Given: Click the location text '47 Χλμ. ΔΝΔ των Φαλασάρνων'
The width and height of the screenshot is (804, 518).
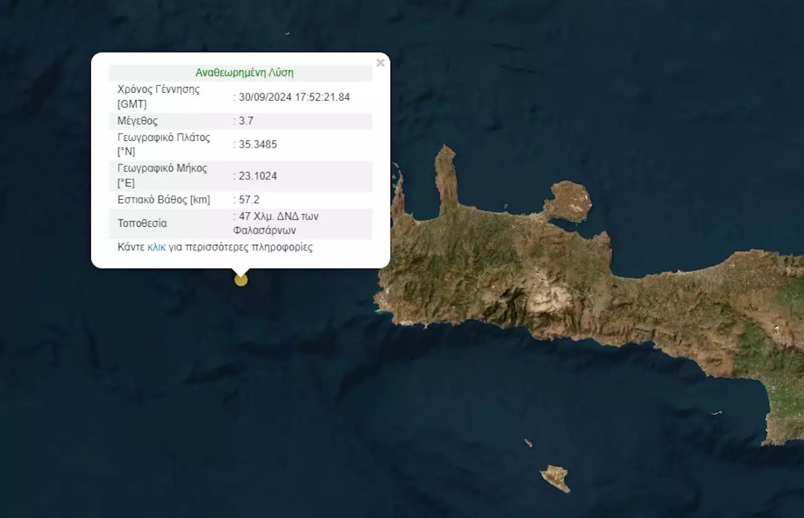Looking at the screenshot, I should tap(278, 223).
